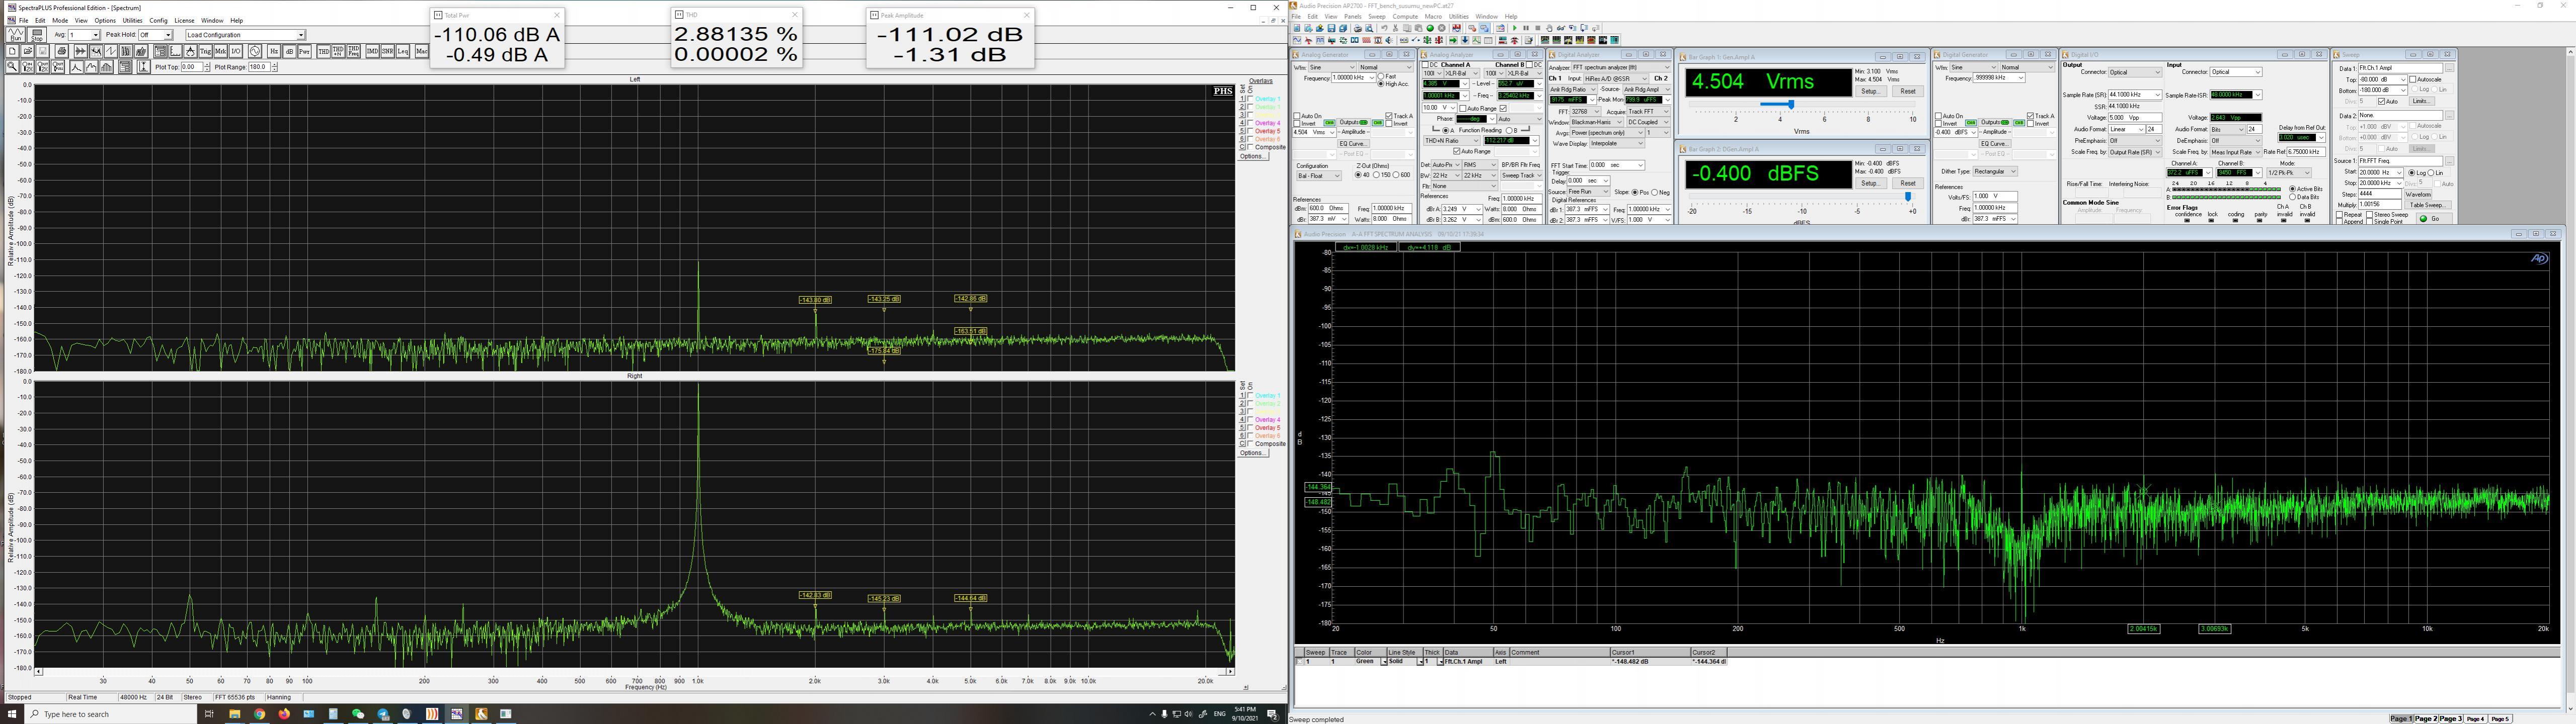Image resolution: width=2576 pixels, height=724 pixels.
Task: Toggle the THD utility button
Action: point(324,51)
